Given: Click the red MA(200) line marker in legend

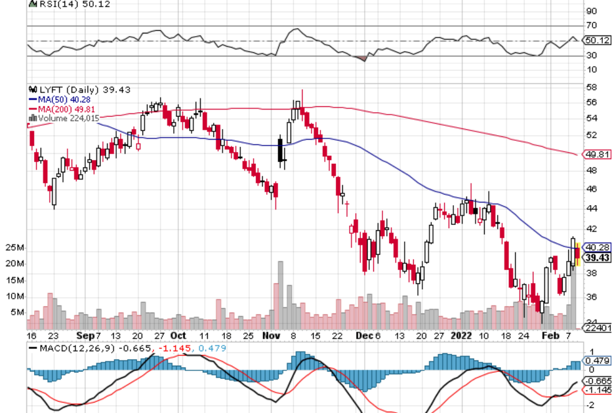Looking at the screenshot, I should (x=31, y=109).
